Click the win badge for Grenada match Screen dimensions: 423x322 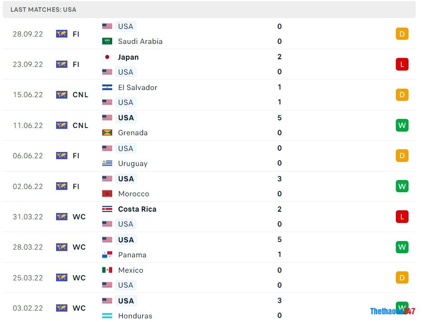tap(402, 125)
